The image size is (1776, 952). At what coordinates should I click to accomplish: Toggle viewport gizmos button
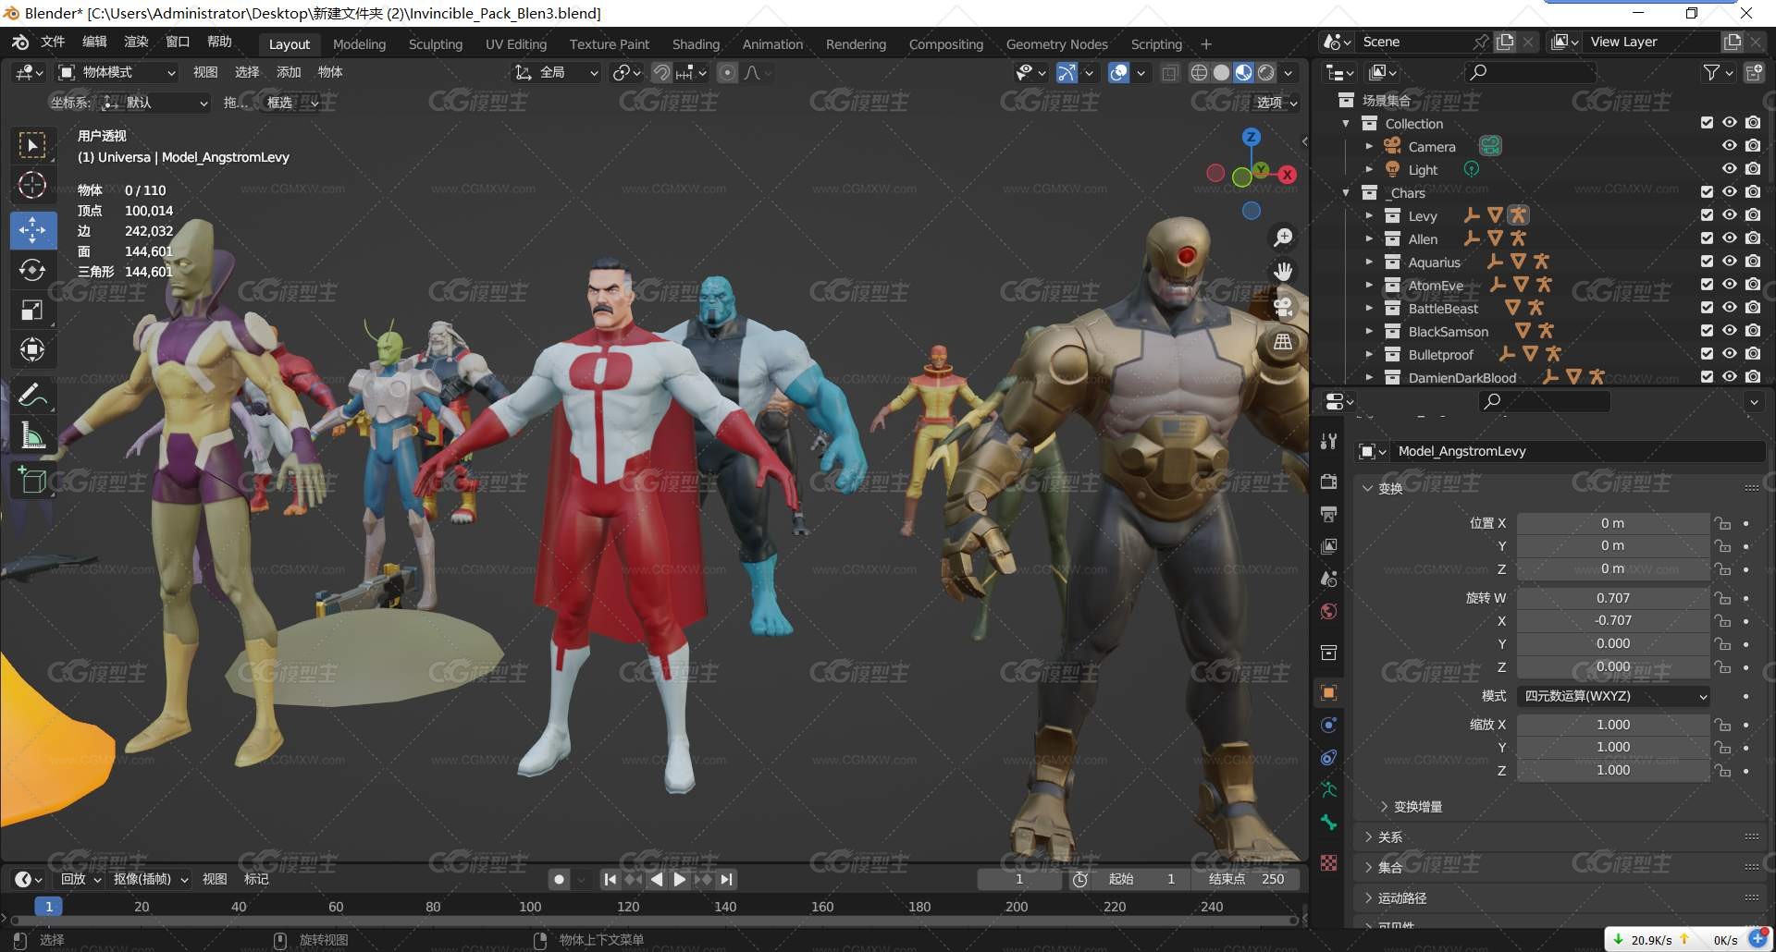(1067, 72)
